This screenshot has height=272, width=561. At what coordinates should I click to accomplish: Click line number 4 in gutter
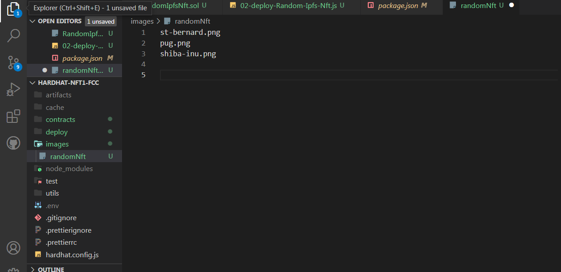143,64
